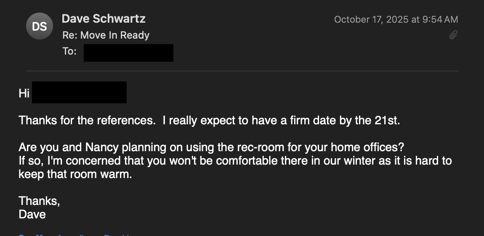Click the redacted name after Hi
The height and width of the screenshot is (236, 484).
pos(79,92)
